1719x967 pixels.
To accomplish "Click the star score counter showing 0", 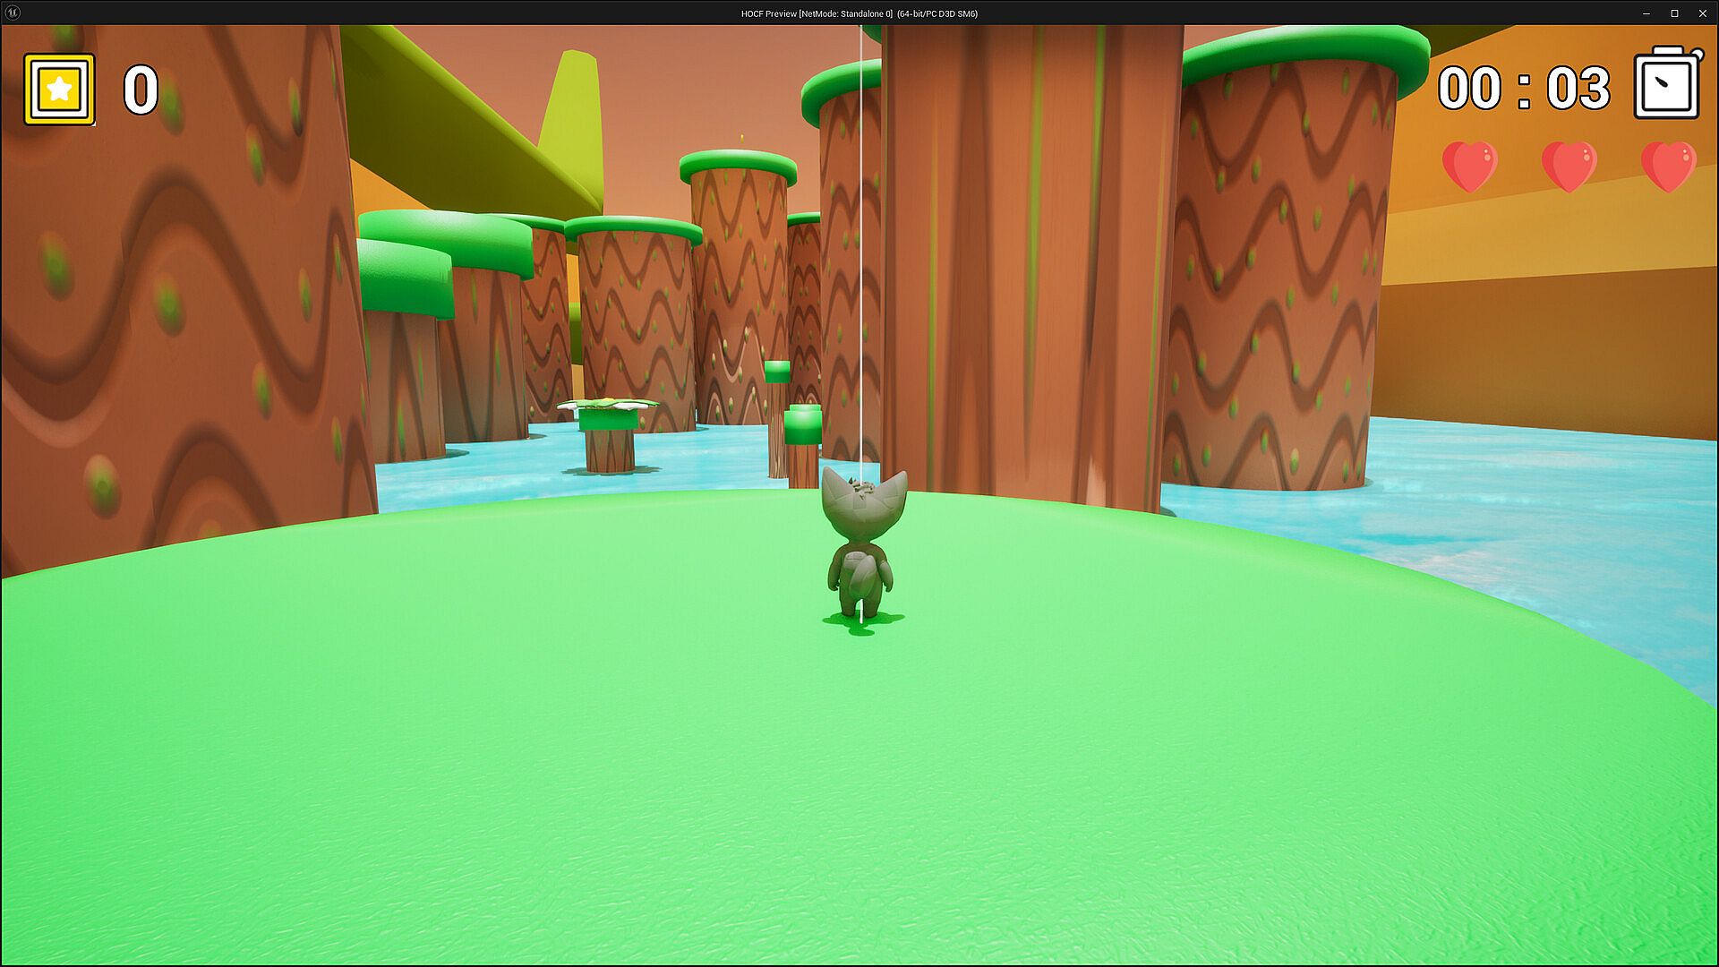I will coord(141,90).
